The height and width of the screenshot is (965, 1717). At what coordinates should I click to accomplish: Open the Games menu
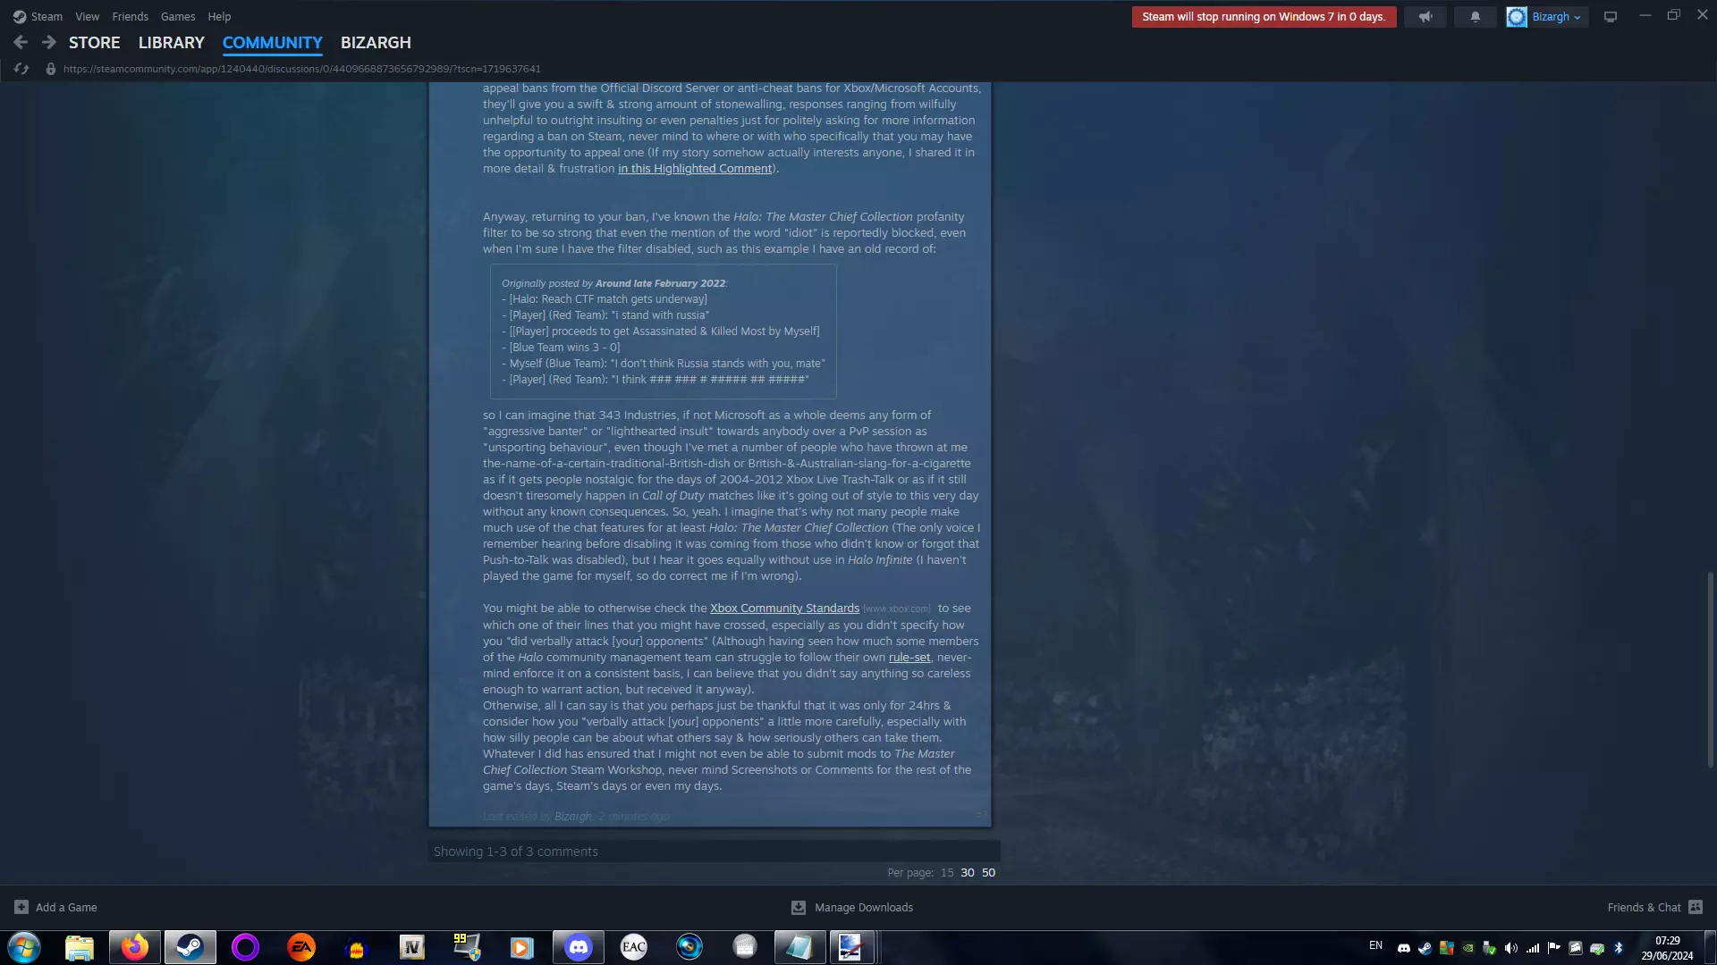(177, 16)
